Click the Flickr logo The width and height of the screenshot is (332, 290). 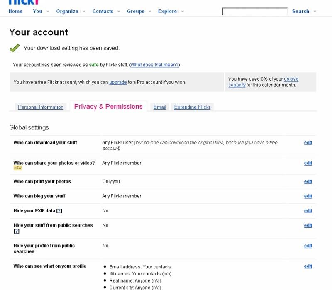click(x=24, y=2)
